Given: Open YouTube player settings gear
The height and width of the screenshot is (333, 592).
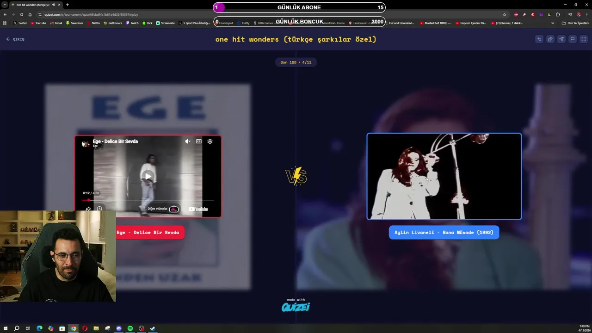Looking at the screenshot, I should [210, 142].
